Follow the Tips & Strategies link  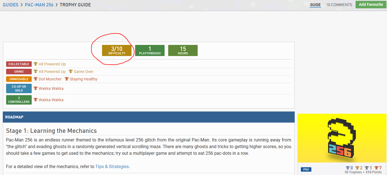pyautogui.click(x=112, y=166)
